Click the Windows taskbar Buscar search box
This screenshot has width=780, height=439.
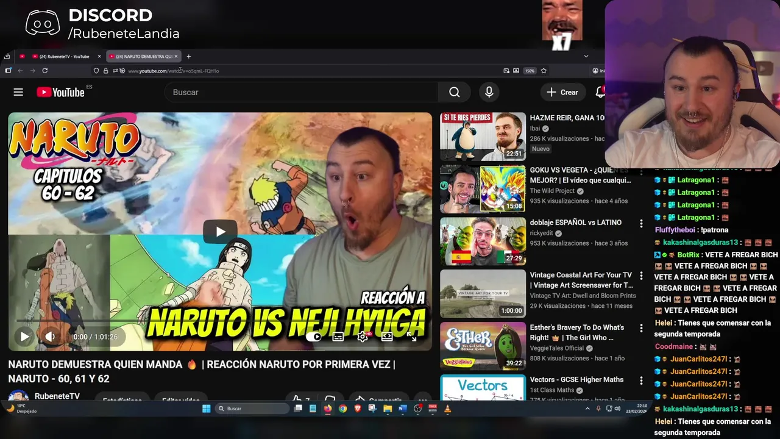pos(252,409)
